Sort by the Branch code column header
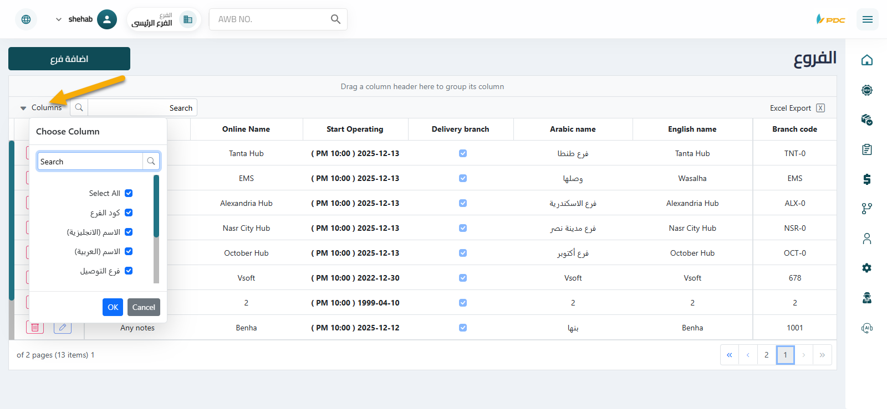The height and width of the screenshot is (409, 887). tap(794, 129)
